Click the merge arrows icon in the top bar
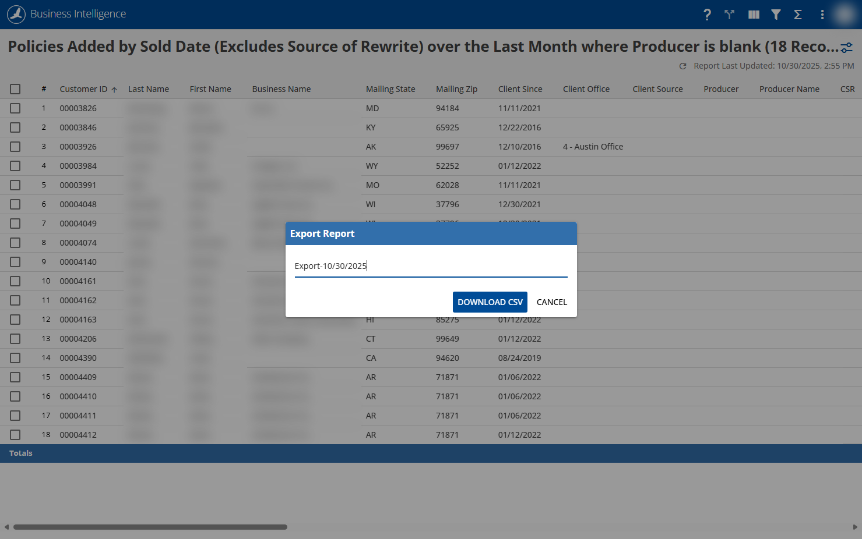 [x=729, y=15]
